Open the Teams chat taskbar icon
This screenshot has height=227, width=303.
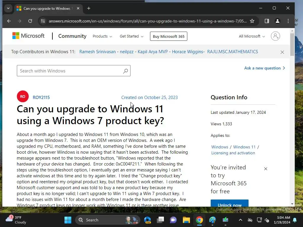click(173, 220)
